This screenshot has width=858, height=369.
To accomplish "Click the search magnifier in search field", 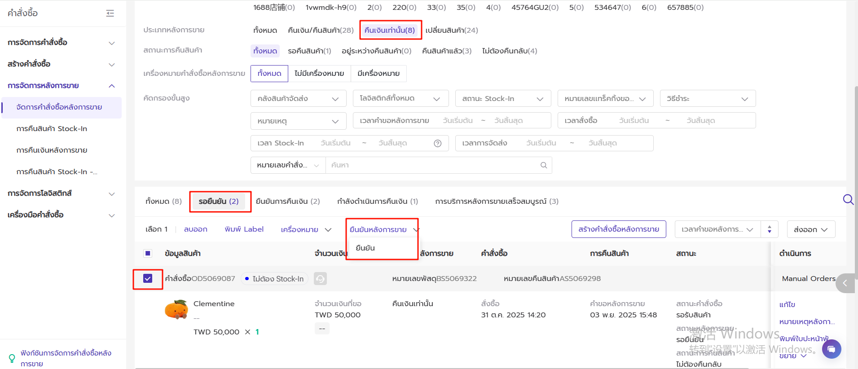I will 543,165.
